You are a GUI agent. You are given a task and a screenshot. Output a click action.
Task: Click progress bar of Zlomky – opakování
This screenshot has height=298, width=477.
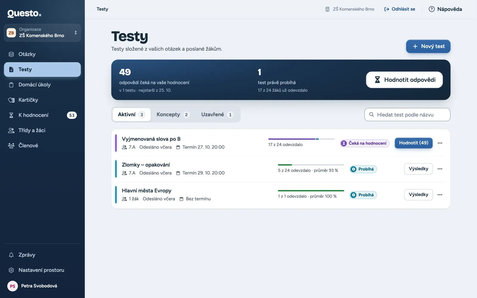(x=311, y=165)
